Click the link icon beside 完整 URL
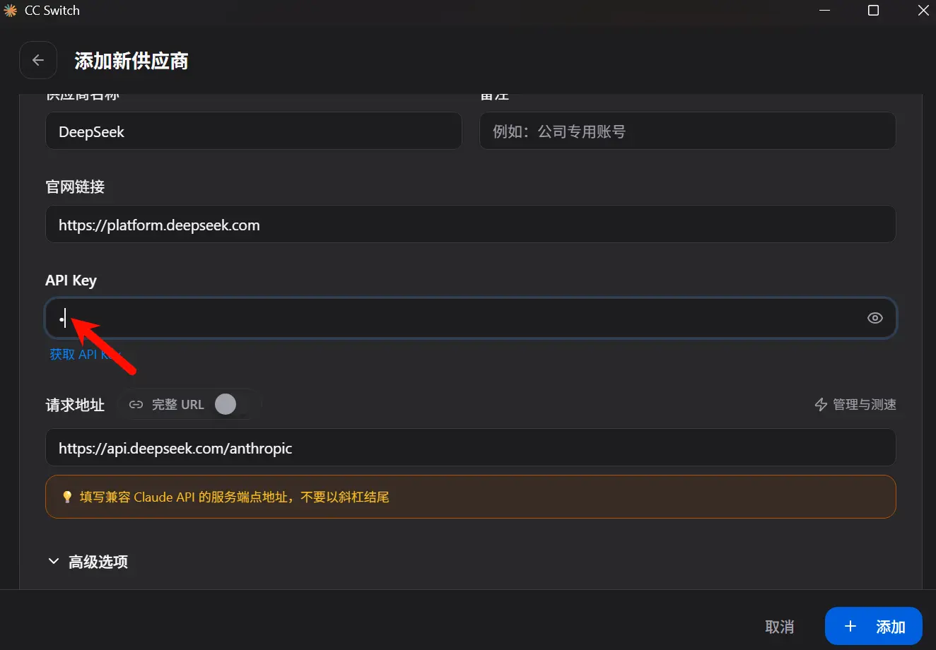Viewport: 936px width, 650px height. click(136, 405)
